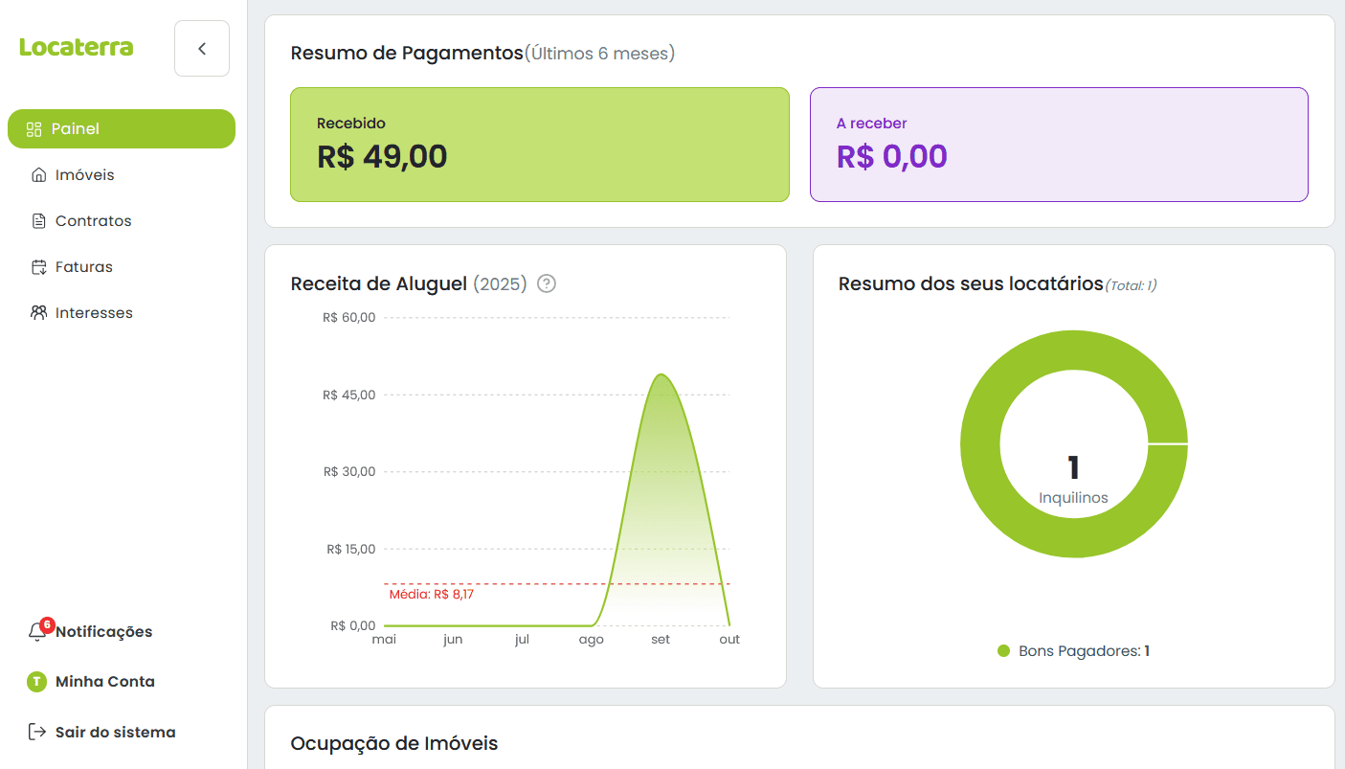1345x769 pixels.
Task: Click the Imóveis house icon
Action: 38,175
